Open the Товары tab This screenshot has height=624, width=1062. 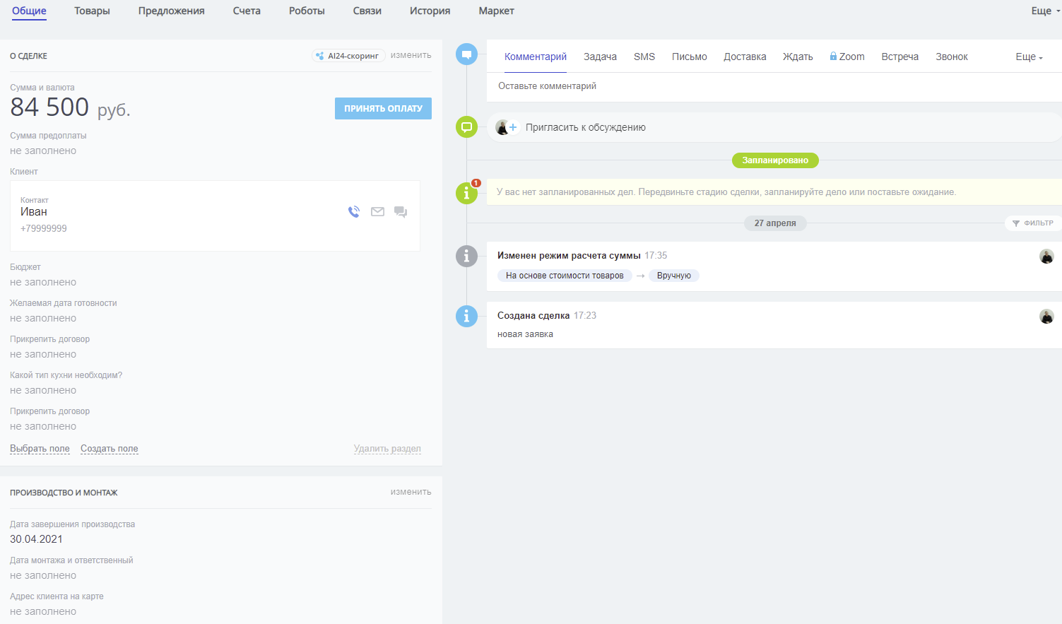92,11
